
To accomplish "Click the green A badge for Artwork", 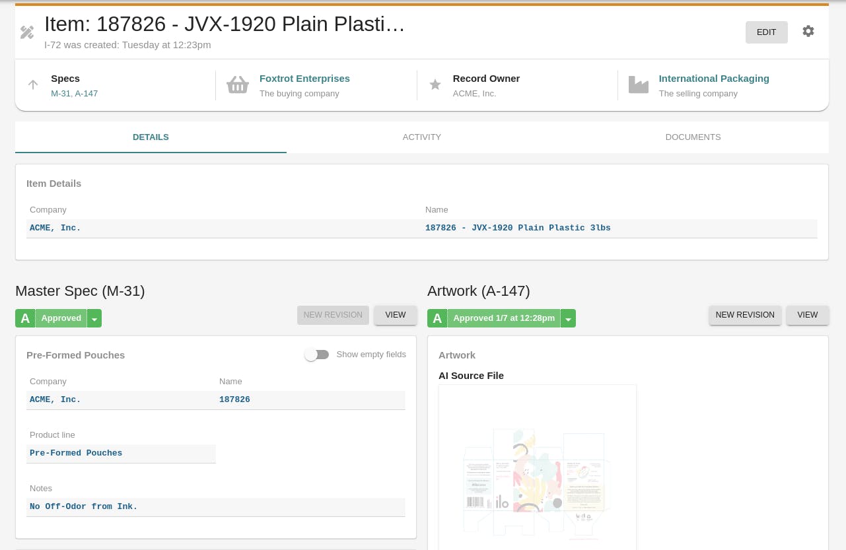I will (437, 318).
